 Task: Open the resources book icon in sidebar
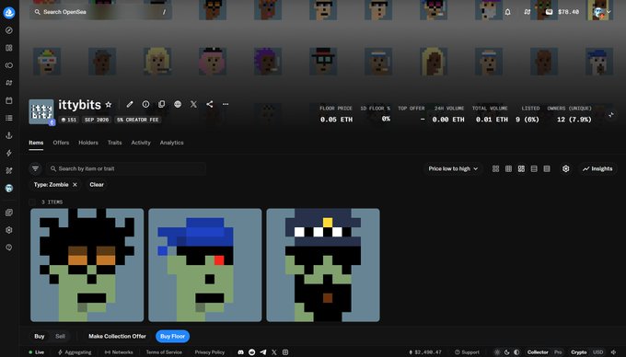click(x=9, y=213)
